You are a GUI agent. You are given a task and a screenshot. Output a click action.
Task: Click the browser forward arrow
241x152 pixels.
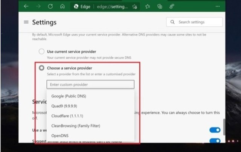click(38, 6)
